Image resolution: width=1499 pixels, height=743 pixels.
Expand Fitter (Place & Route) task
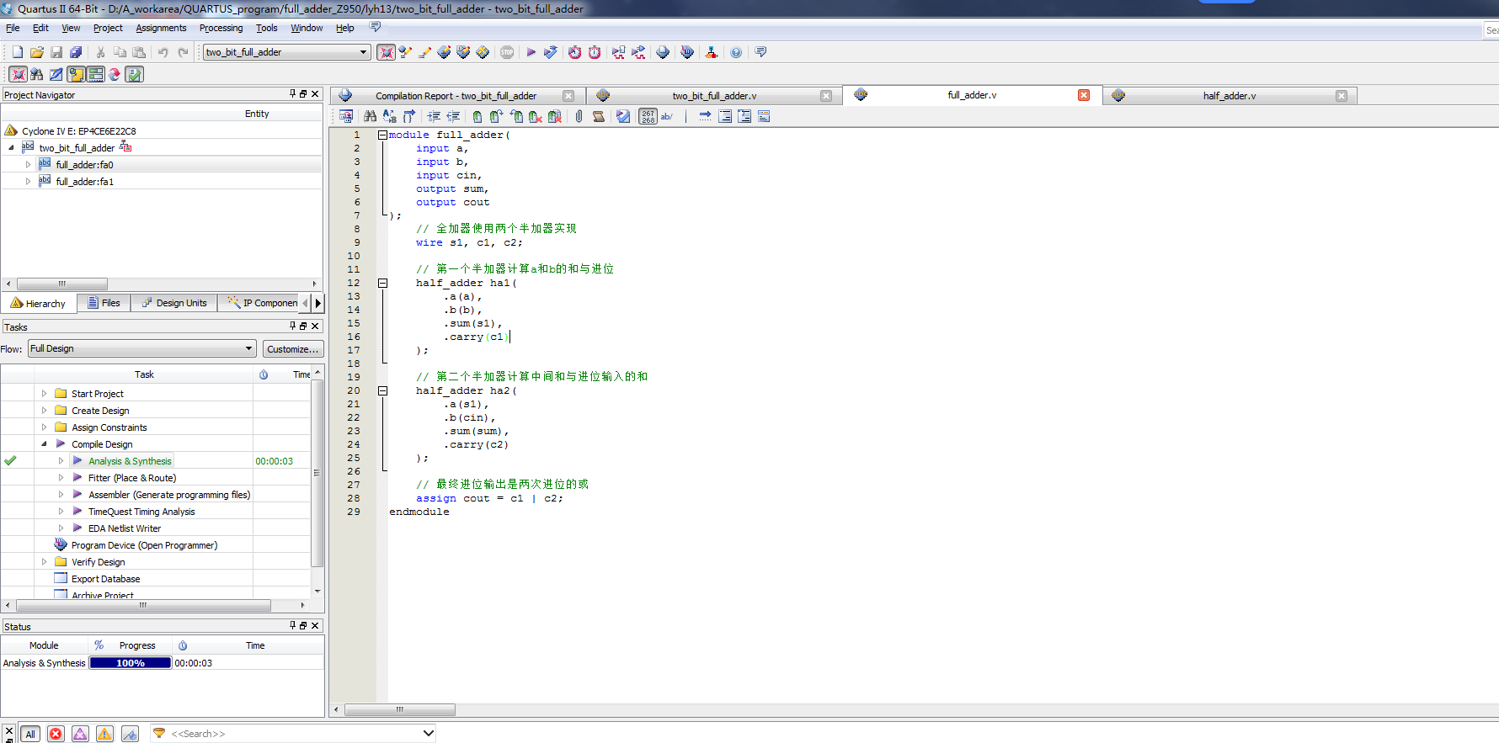click(61, 478)
